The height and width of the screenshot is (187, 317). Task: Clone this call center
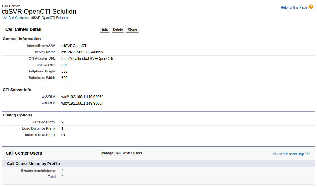coord(132,29)
